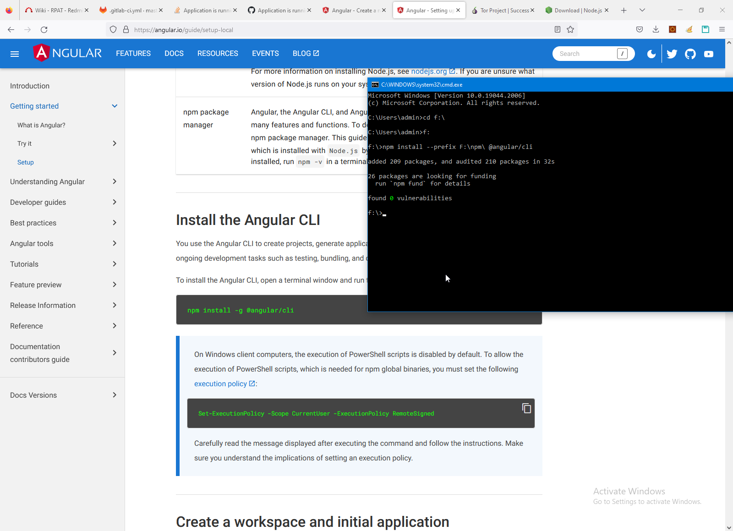Expand the Try it section
The height and width of the screenshot is (531, 733).
[x=115, y=143]
